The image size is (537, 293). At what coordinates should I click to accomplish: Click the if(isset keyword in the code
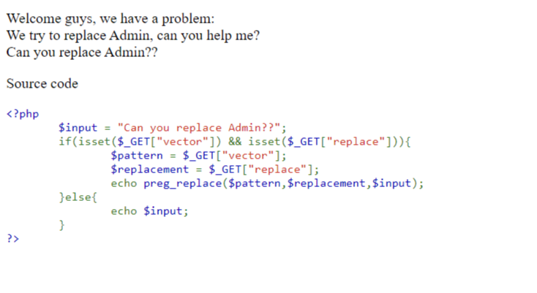(82, 142)
